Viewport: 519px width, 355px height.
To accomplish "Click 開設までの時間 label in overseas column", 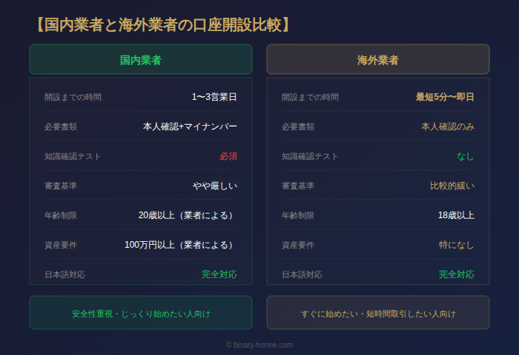I will 310,97.
